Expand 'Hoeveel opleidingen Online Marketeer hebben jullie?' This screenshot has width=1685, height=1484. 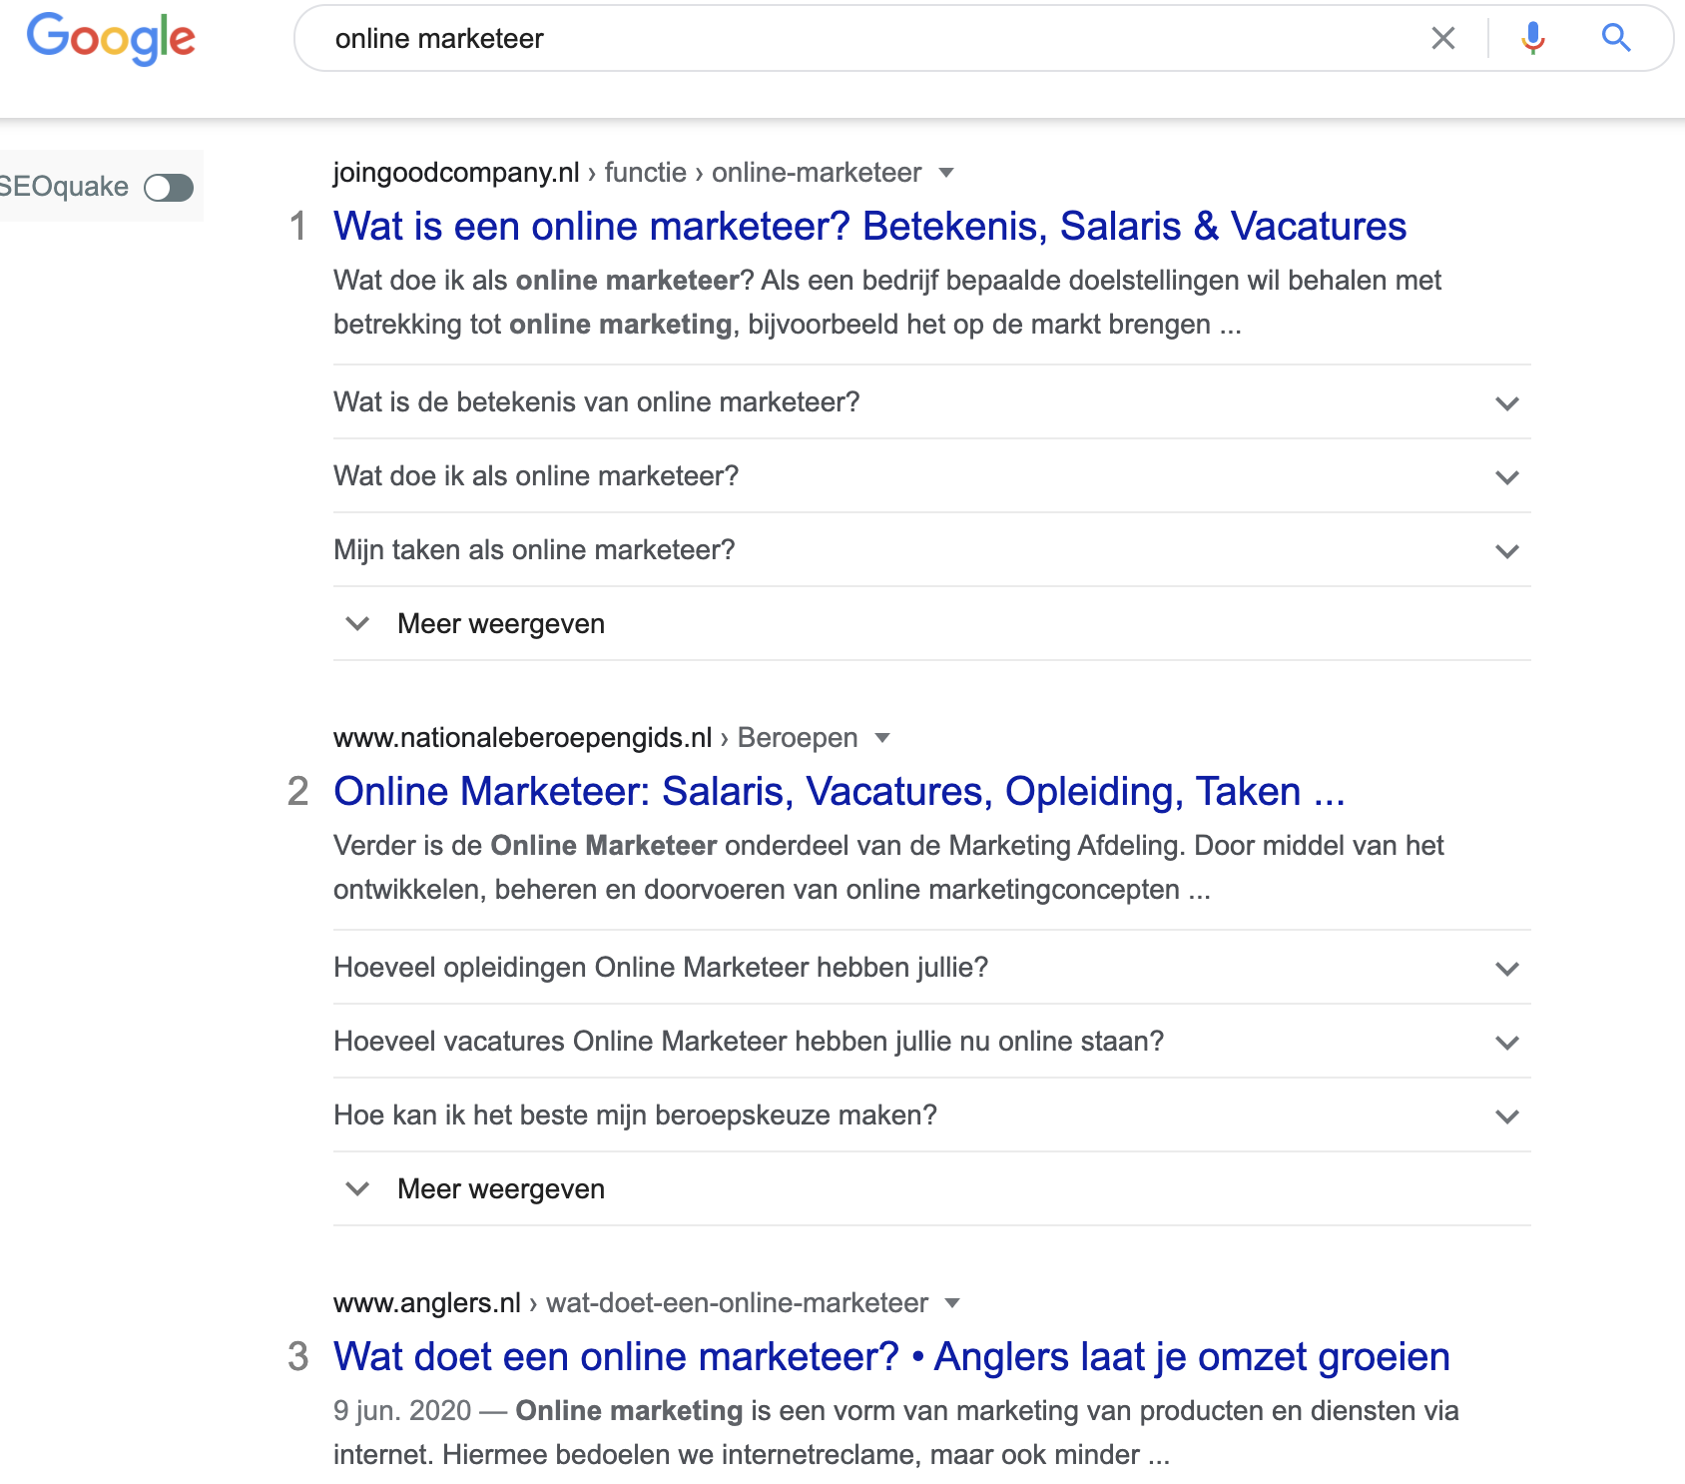(931, 968)
